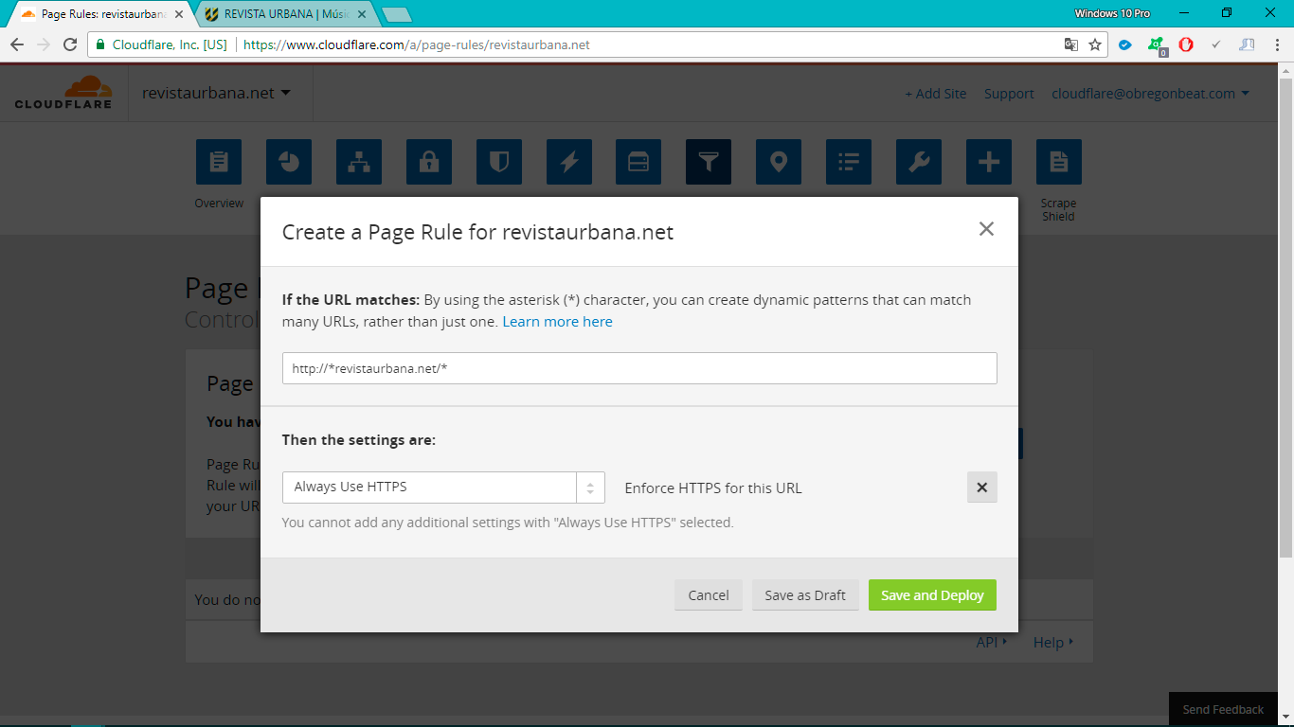Open the Firewall shield icon
This screenshot has height=727, width=1294.
click(x=499, y=162)
